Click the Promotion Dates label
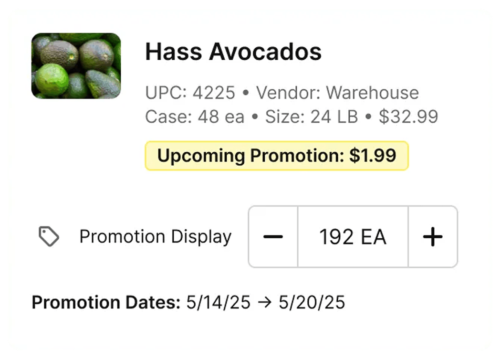The width and height of the screenshot is (500, 361). (106, 303)
